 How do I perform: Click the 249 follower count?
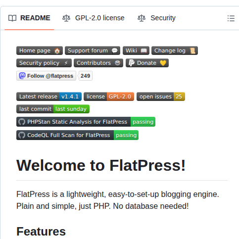[86, 76]
